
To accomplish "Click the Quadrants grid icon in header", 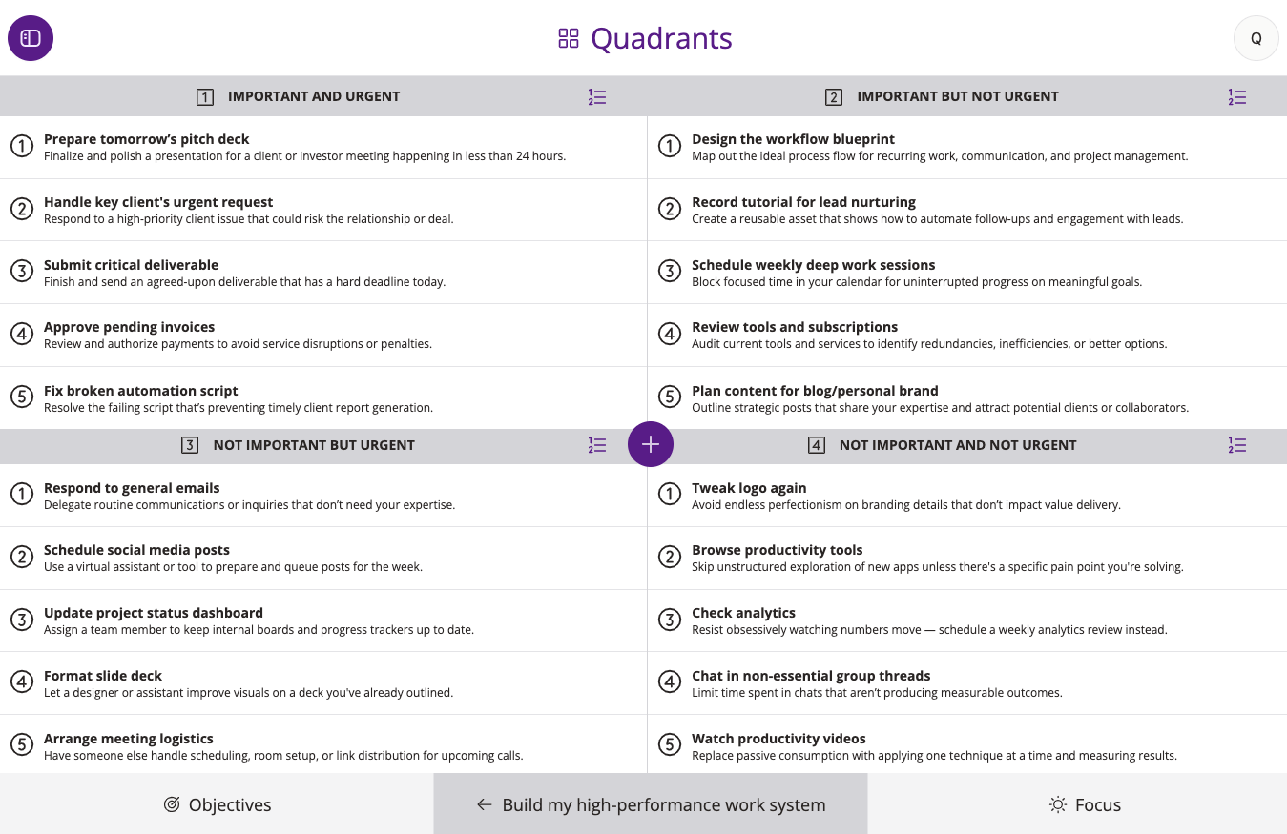I will tap(569, 38).
